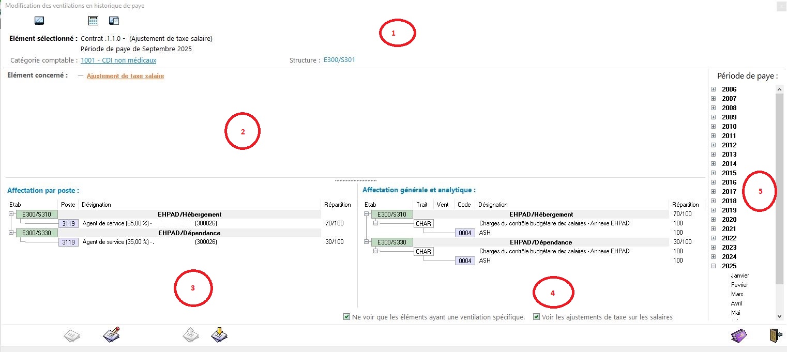Toggle 'Voir les ajustements de taxe sur les salaires'

tap(537, 317)
